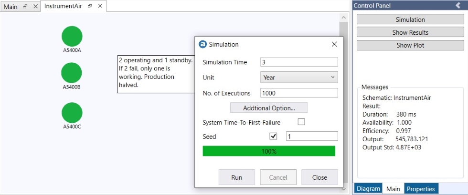Click Show Results in Control Panel
The image size is (468, 195).
pos(410,32)
